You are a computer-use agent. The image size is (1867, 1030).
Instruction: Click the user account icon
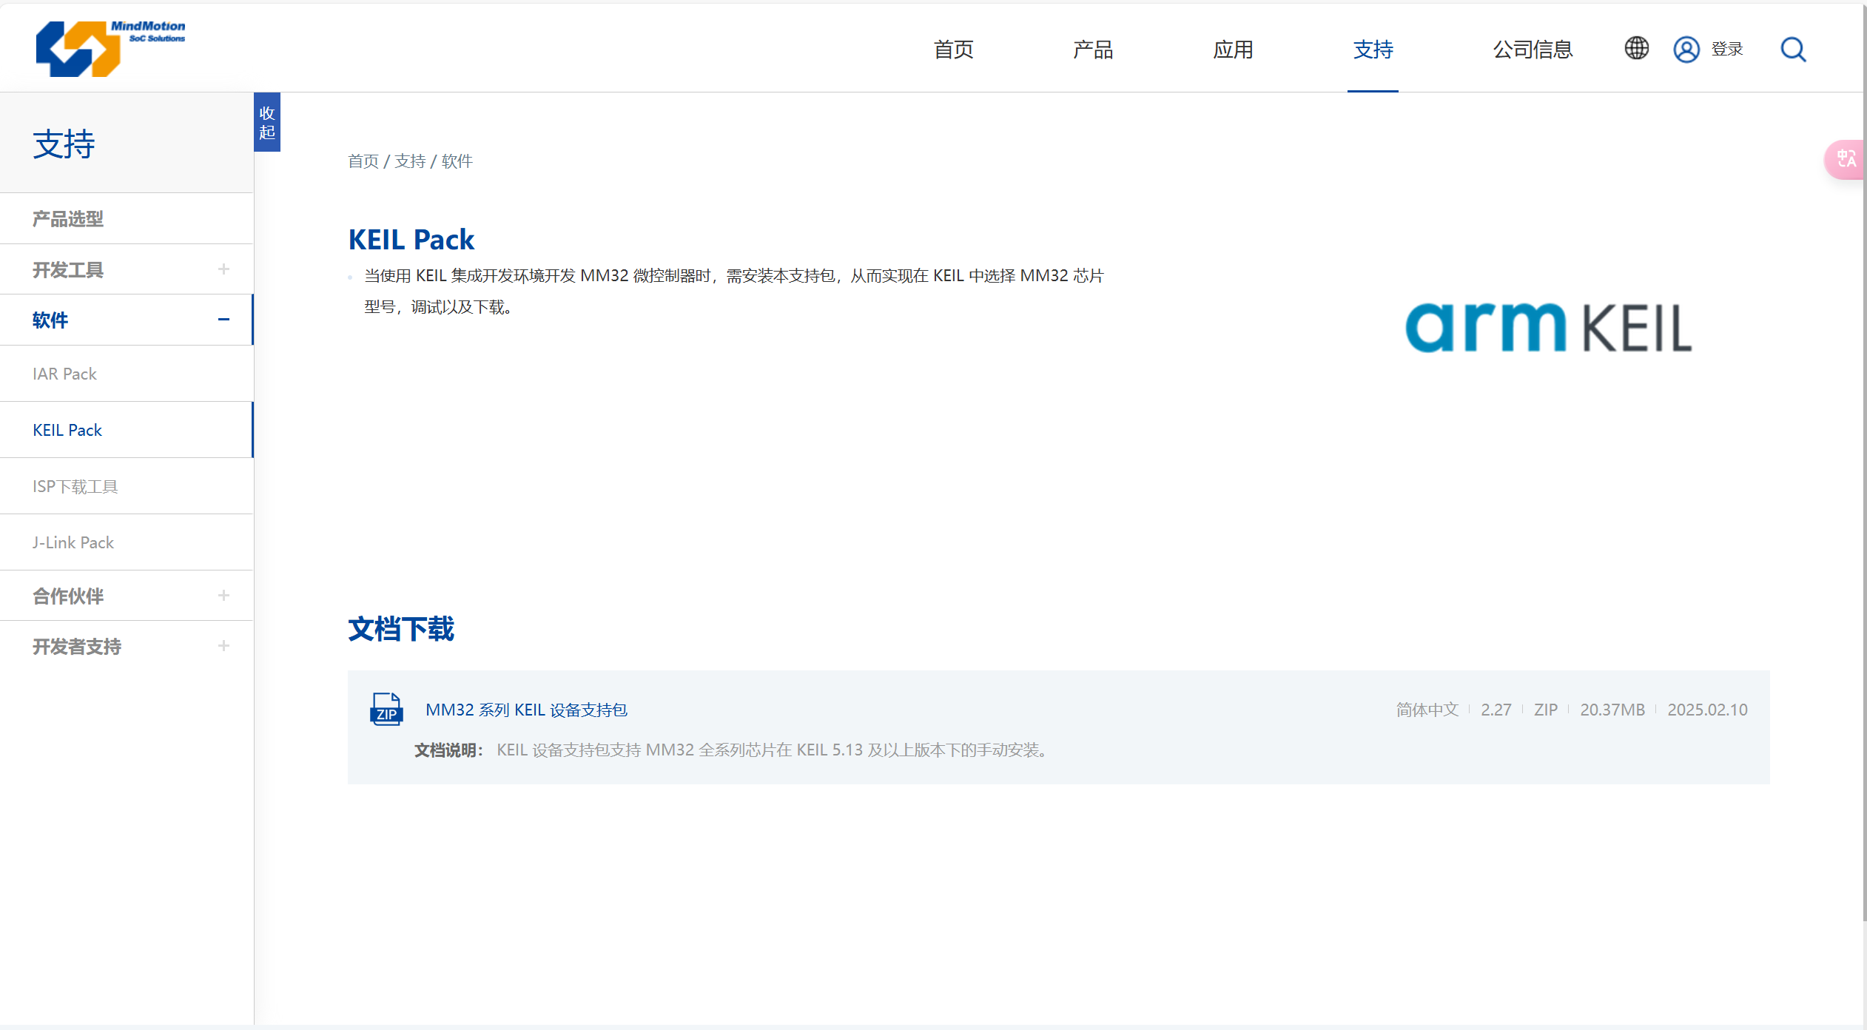tap(1686, 50)
